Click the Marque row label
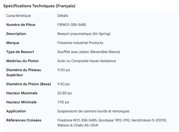Viewport: 179px width, 132px height. 13,43
